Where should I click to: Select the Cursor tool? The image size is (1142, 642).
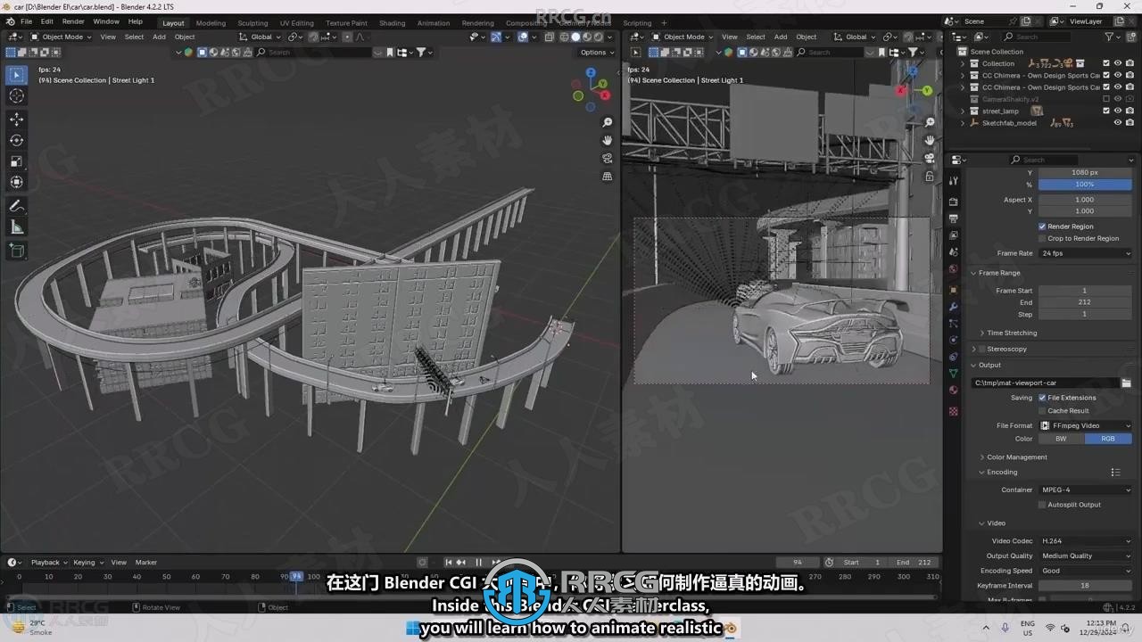pyautogui.click(x=16, y=96)
